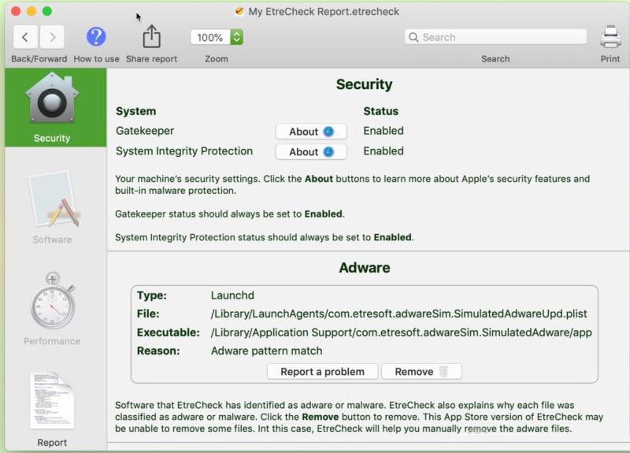The height and width of the screenshot is (453, 630).
Task: Click the Report a problem button
Action: point(322,371)
